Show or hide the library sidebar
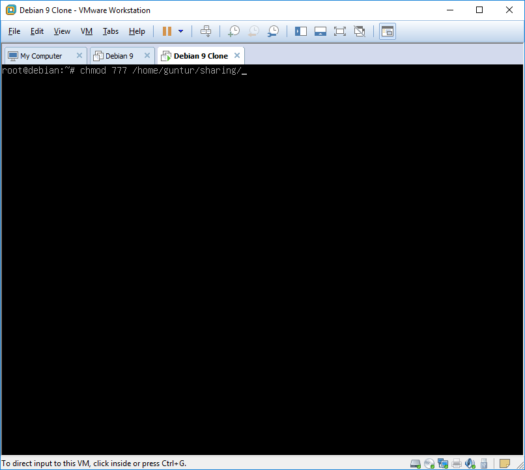The width and height of the screenshot is (525, 470). point(301,31)
